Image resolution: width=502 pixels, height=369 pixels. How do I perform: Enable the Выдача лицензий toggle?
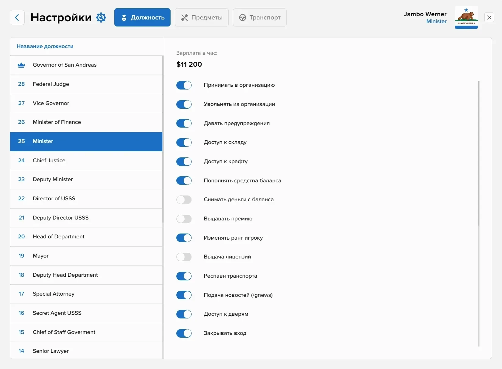[x=184, y=257]
